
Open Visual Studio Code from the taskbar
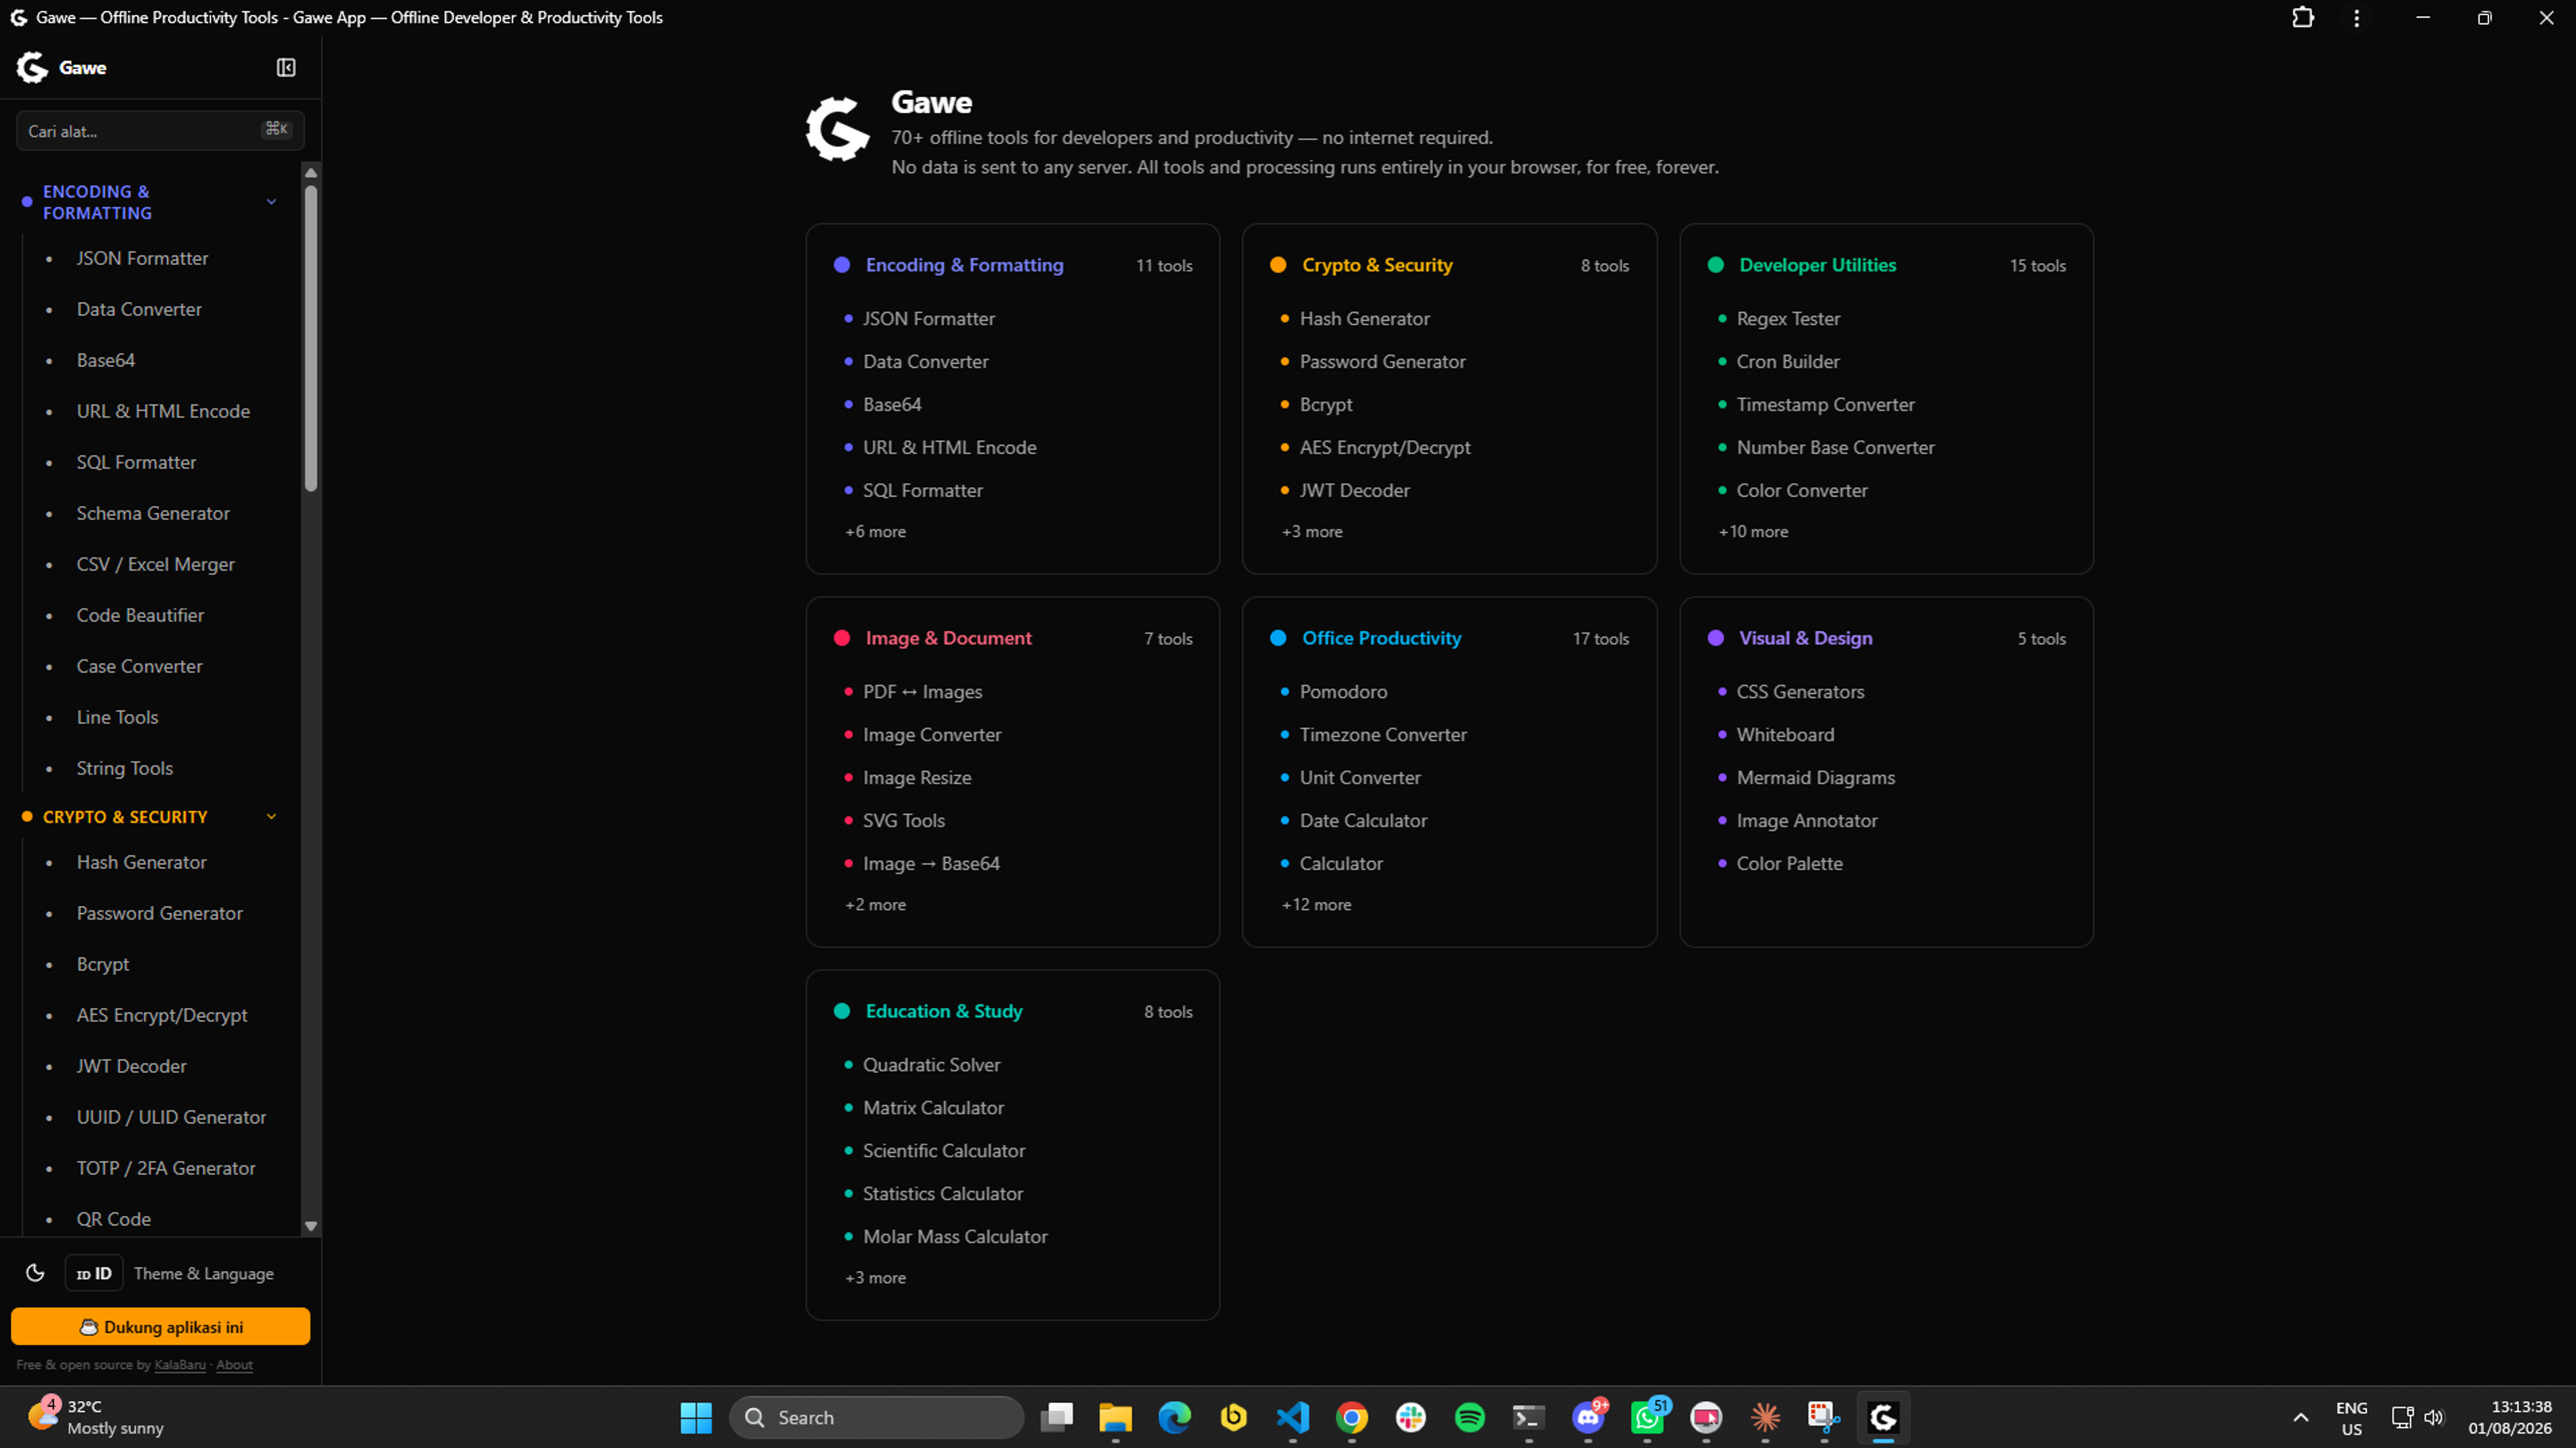pos(1293,1417)
